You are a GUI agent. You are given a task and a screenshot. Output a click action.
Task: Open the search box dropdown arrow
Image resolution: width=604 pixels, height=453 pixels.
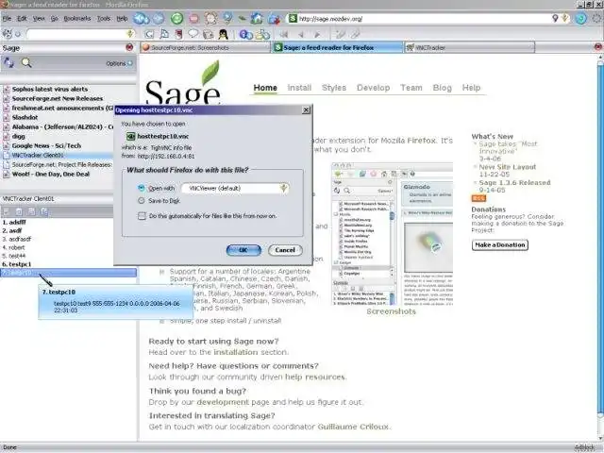coord(130,34)
